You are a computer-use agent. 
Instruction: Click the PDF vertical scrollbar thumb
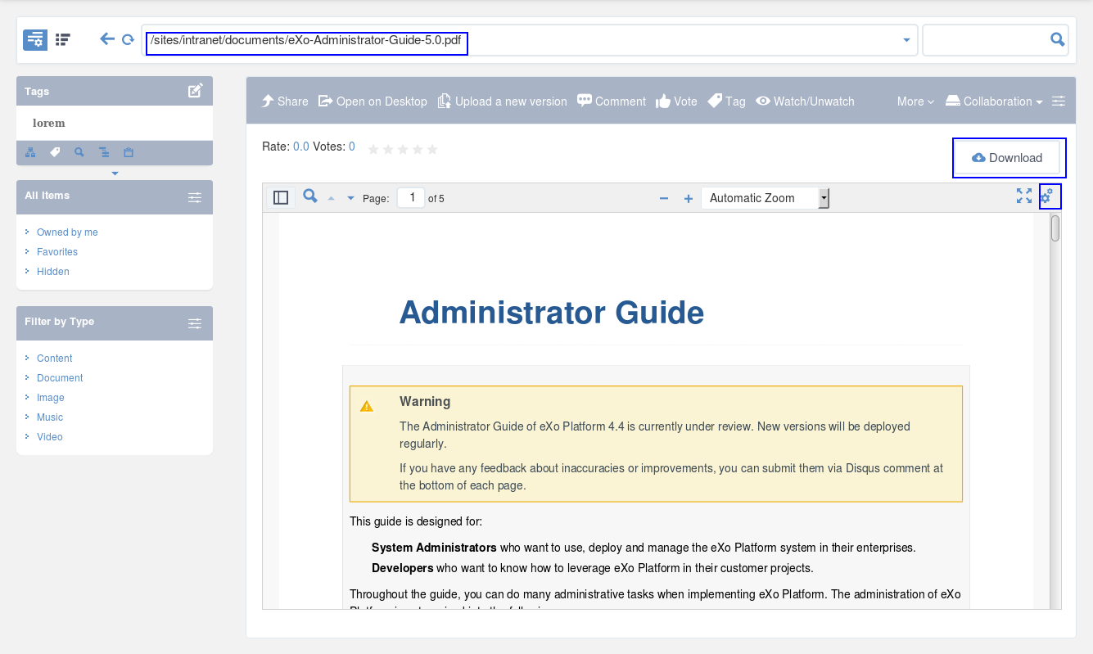[x=1055, y=228]
